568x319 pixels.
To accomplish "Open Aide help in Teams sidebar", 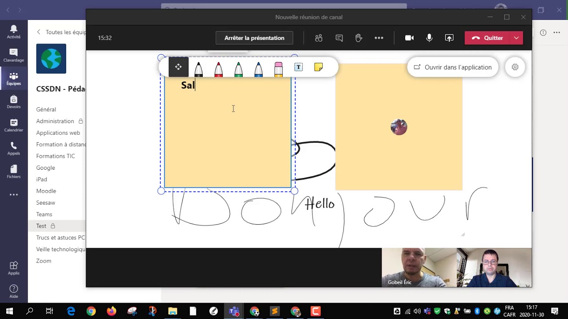I will [14, 291].
